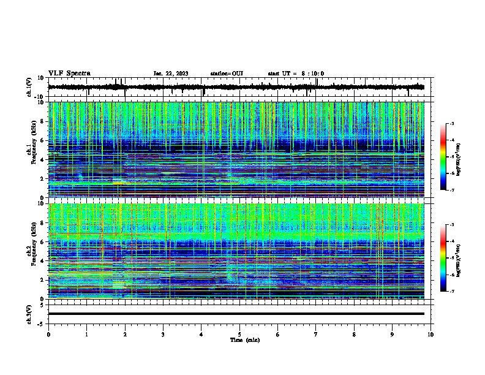Image resolution: width=485 pixels, height=375 pixels.
Task: Click the time axis tick label "7"
Action: tap(316, 335)
